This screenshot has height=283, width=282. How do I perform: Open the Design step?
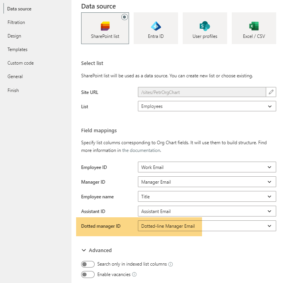pos(14,36)
